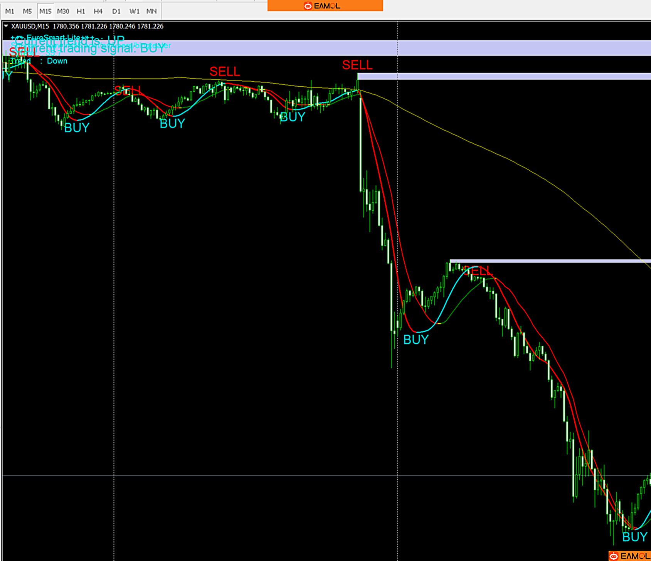Click the orange EAMOL banner at top

(x=325, y=6)
